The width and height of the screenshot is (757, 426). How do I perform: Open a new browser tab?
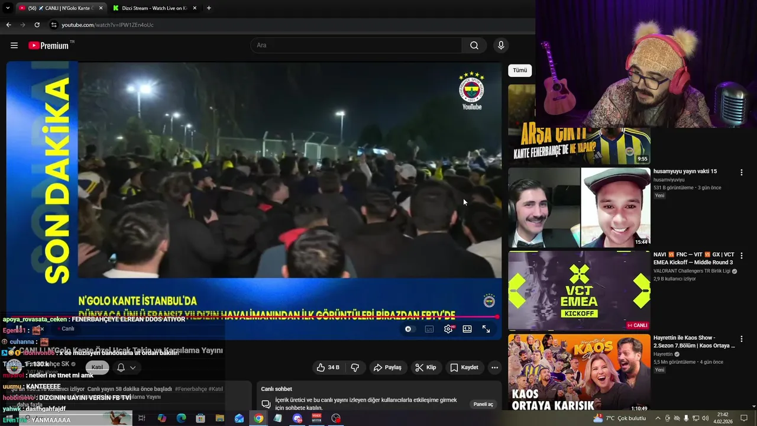(x=209, y=8)
